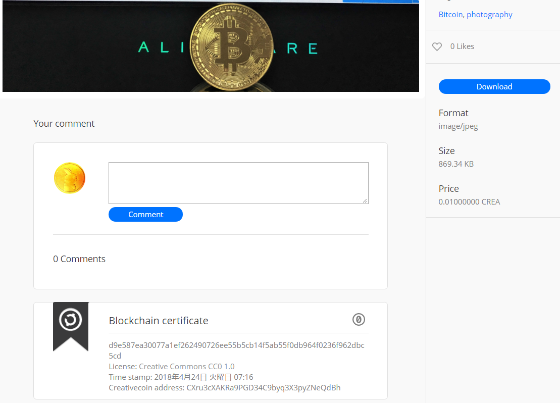Click the blockchain certificate ribbon badge
The width and height of the screenshot is (560, 403).
pos(71,327)
